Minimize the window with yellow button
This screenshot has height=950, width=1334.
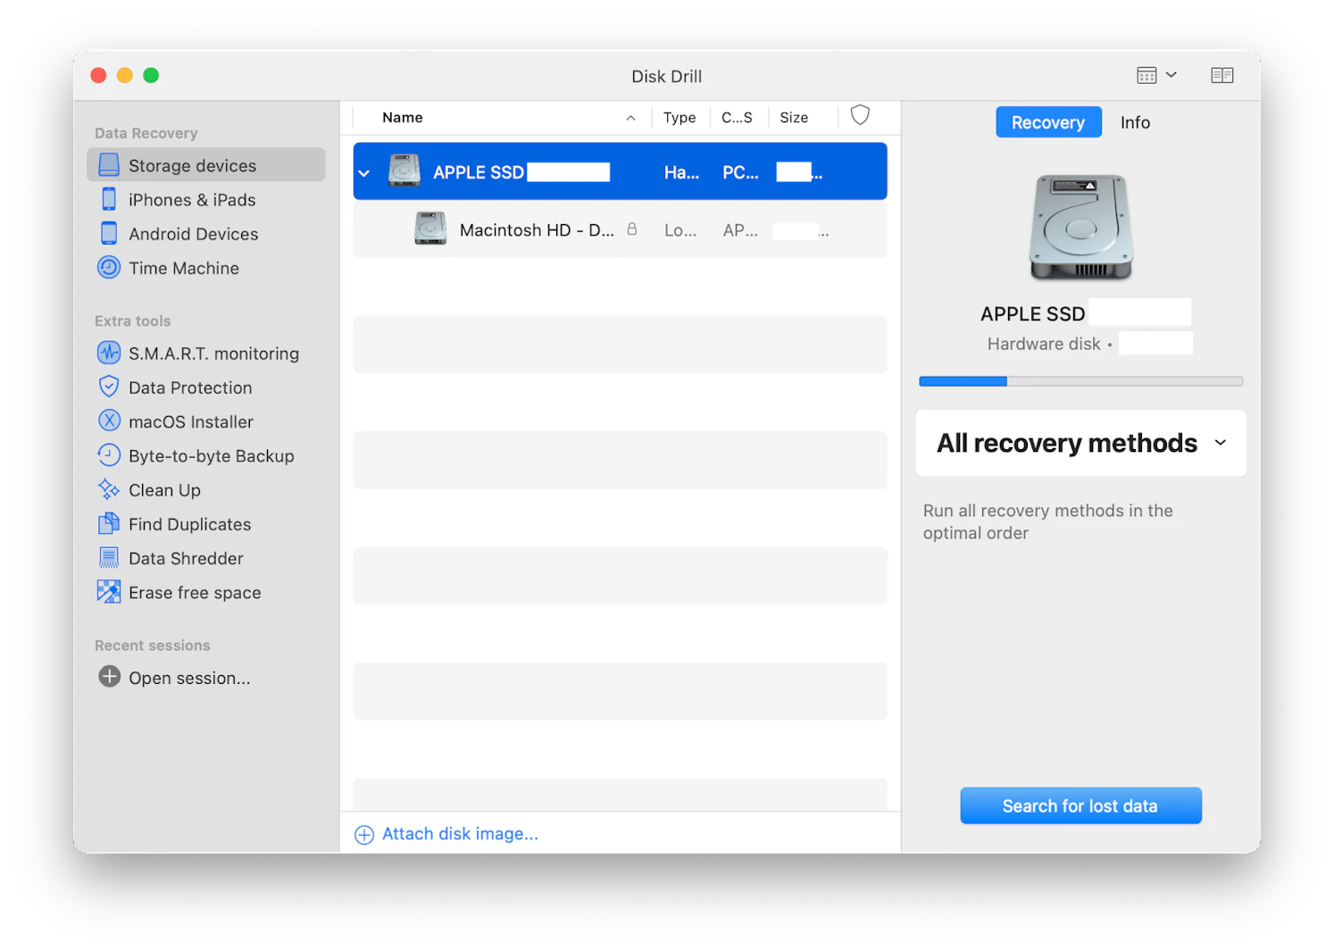click(125, 75)
